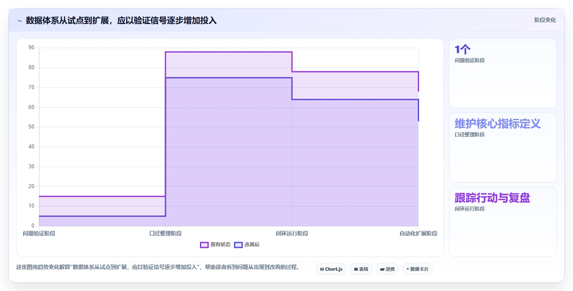The height and width of the screenshot is (291, 573).
Task: Select the 进度 tag chip
Action: [387, 269]
